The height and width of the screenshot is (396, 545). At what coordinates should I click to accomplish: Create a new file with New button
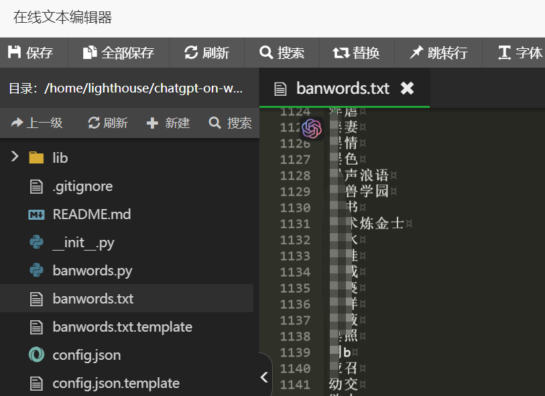[x=168, y=123]
